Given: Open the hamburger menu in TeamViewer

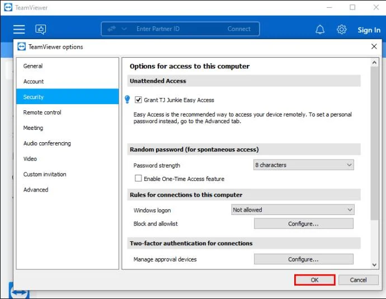Looking at the screenshot, I should [x=19, y=29].
